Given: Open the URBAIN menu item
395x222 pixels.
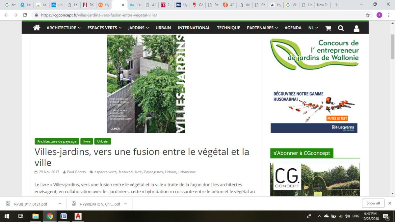Looking at the screenshot, I should (163, 28).
